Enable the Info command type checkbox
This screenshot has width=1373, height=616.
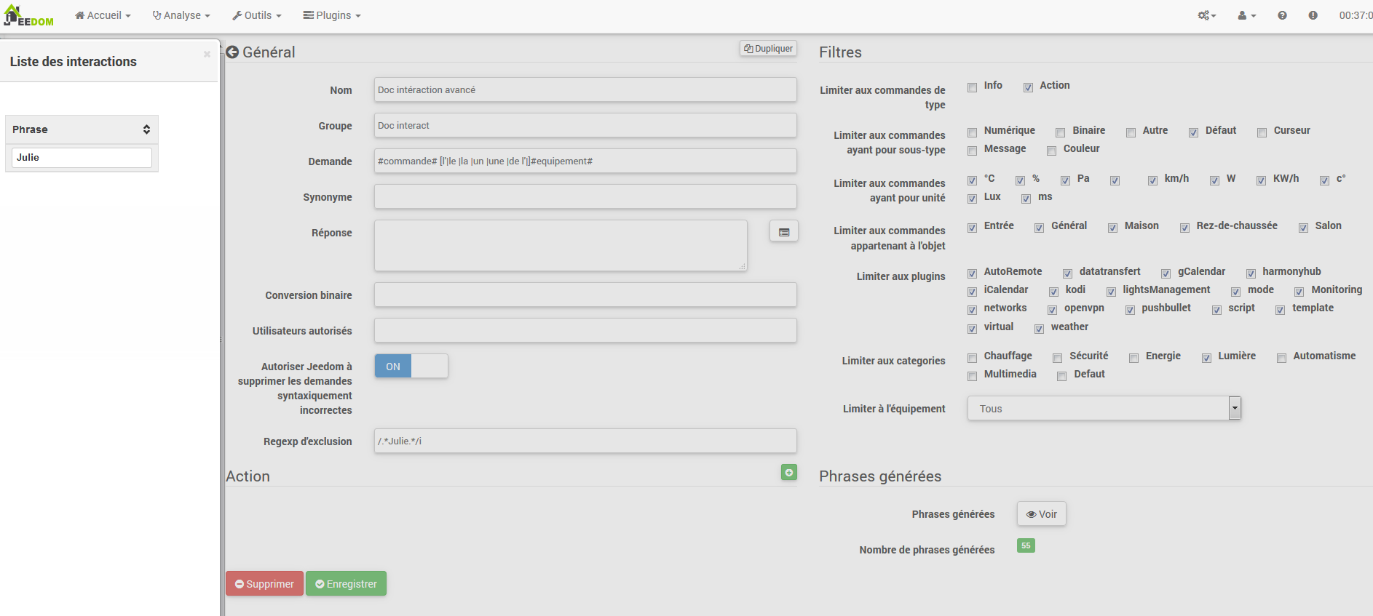(x=972, y=87)
